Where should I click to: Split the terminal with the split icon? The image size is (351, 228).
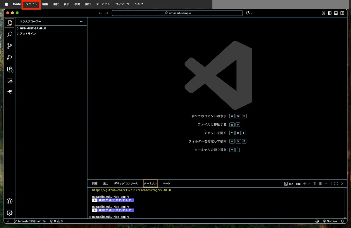pyautogui.click(x=314, y=184)
